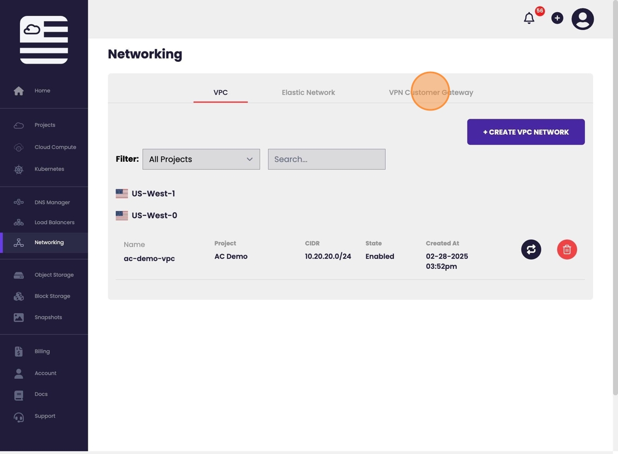The image size is (618, 454).
Task: Click the Search input field
Action: [326, 159]
